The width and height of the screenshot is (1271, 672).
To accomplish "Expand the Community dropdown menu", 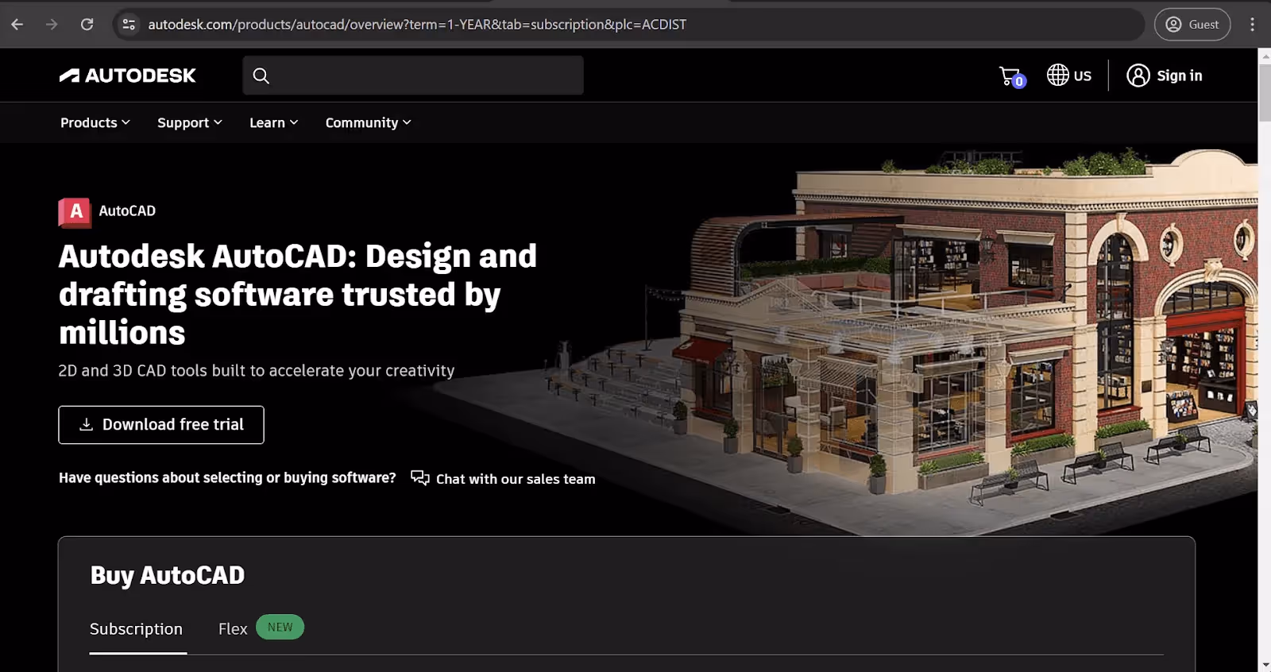I will tap(369, 122).
